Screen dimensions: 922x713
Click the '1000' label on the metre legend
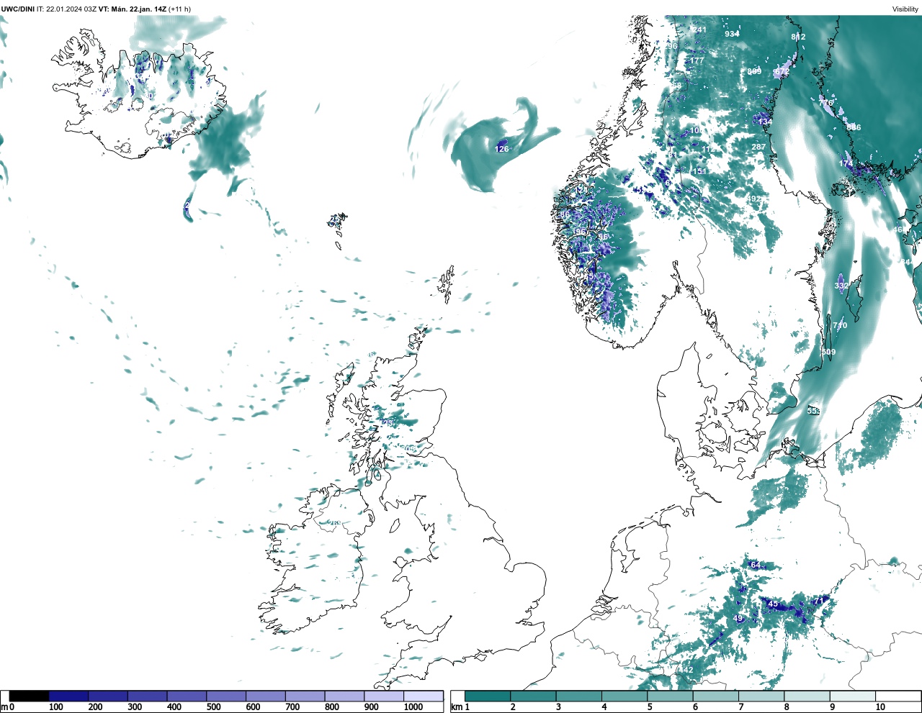[x=413, y=707]
